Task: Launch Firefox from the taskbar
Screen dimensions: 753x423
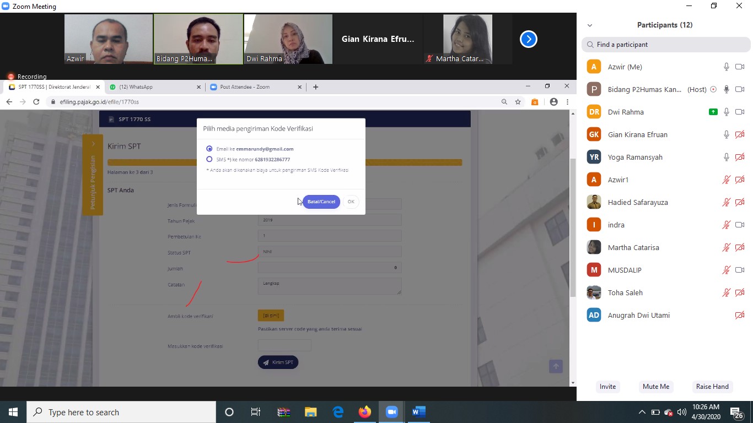Action: [365, 412]
